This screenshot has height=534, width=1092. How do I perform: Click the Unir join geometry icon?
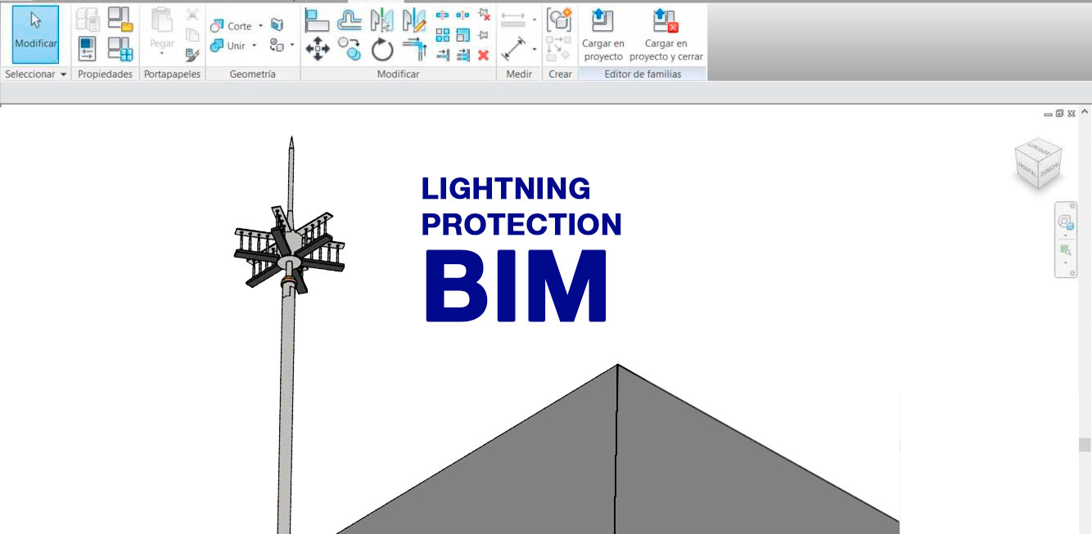[217, 45]
